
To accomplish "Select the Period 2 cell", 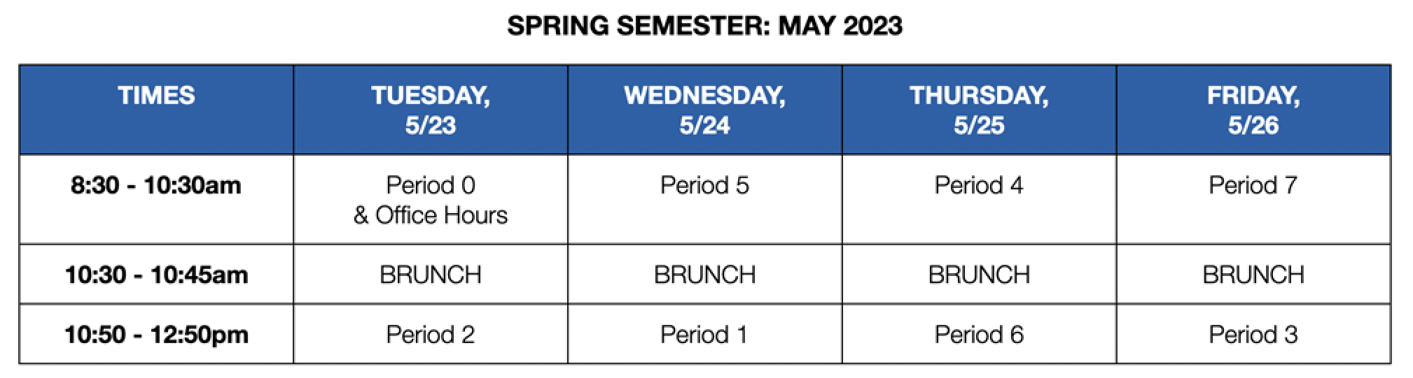I will click(431, 334).
